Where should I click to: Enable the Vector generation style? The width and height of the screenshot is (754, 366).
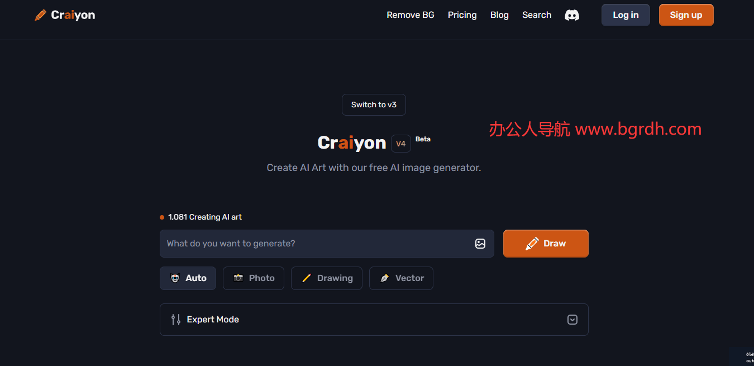coord(401,278)
